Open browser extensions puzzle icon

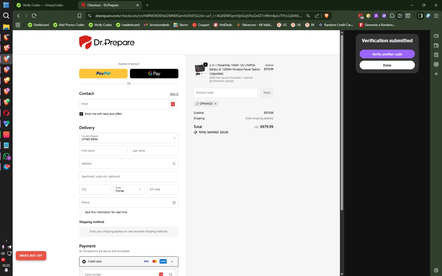click(392, 16)
